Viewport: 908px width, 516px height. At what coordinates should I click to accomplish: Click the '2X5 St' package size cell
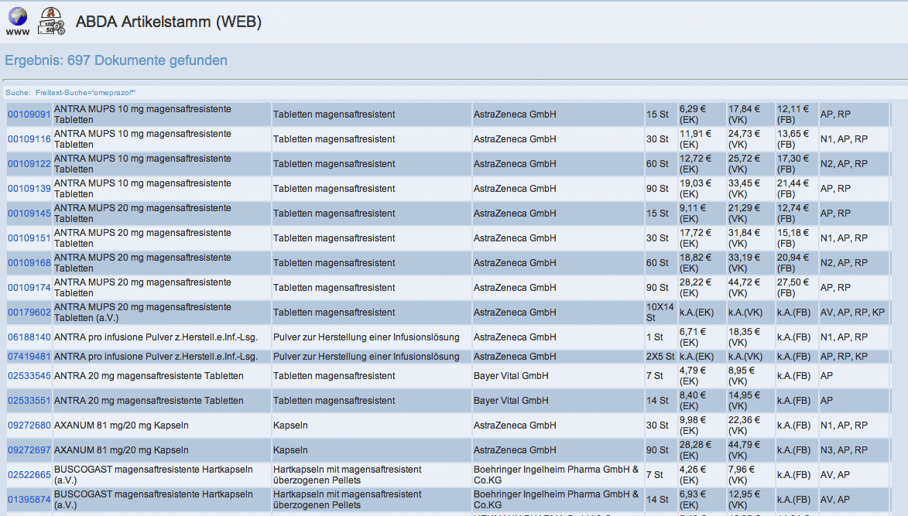tap(660, 357)
